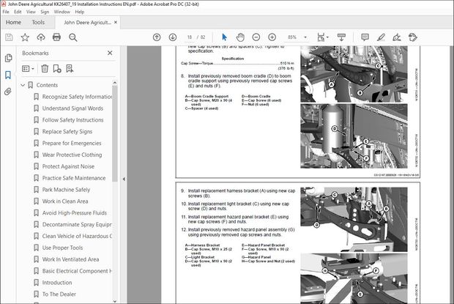454x304 pixels.
Task: Zoom in with plus icon
Action: coord(272,37)
